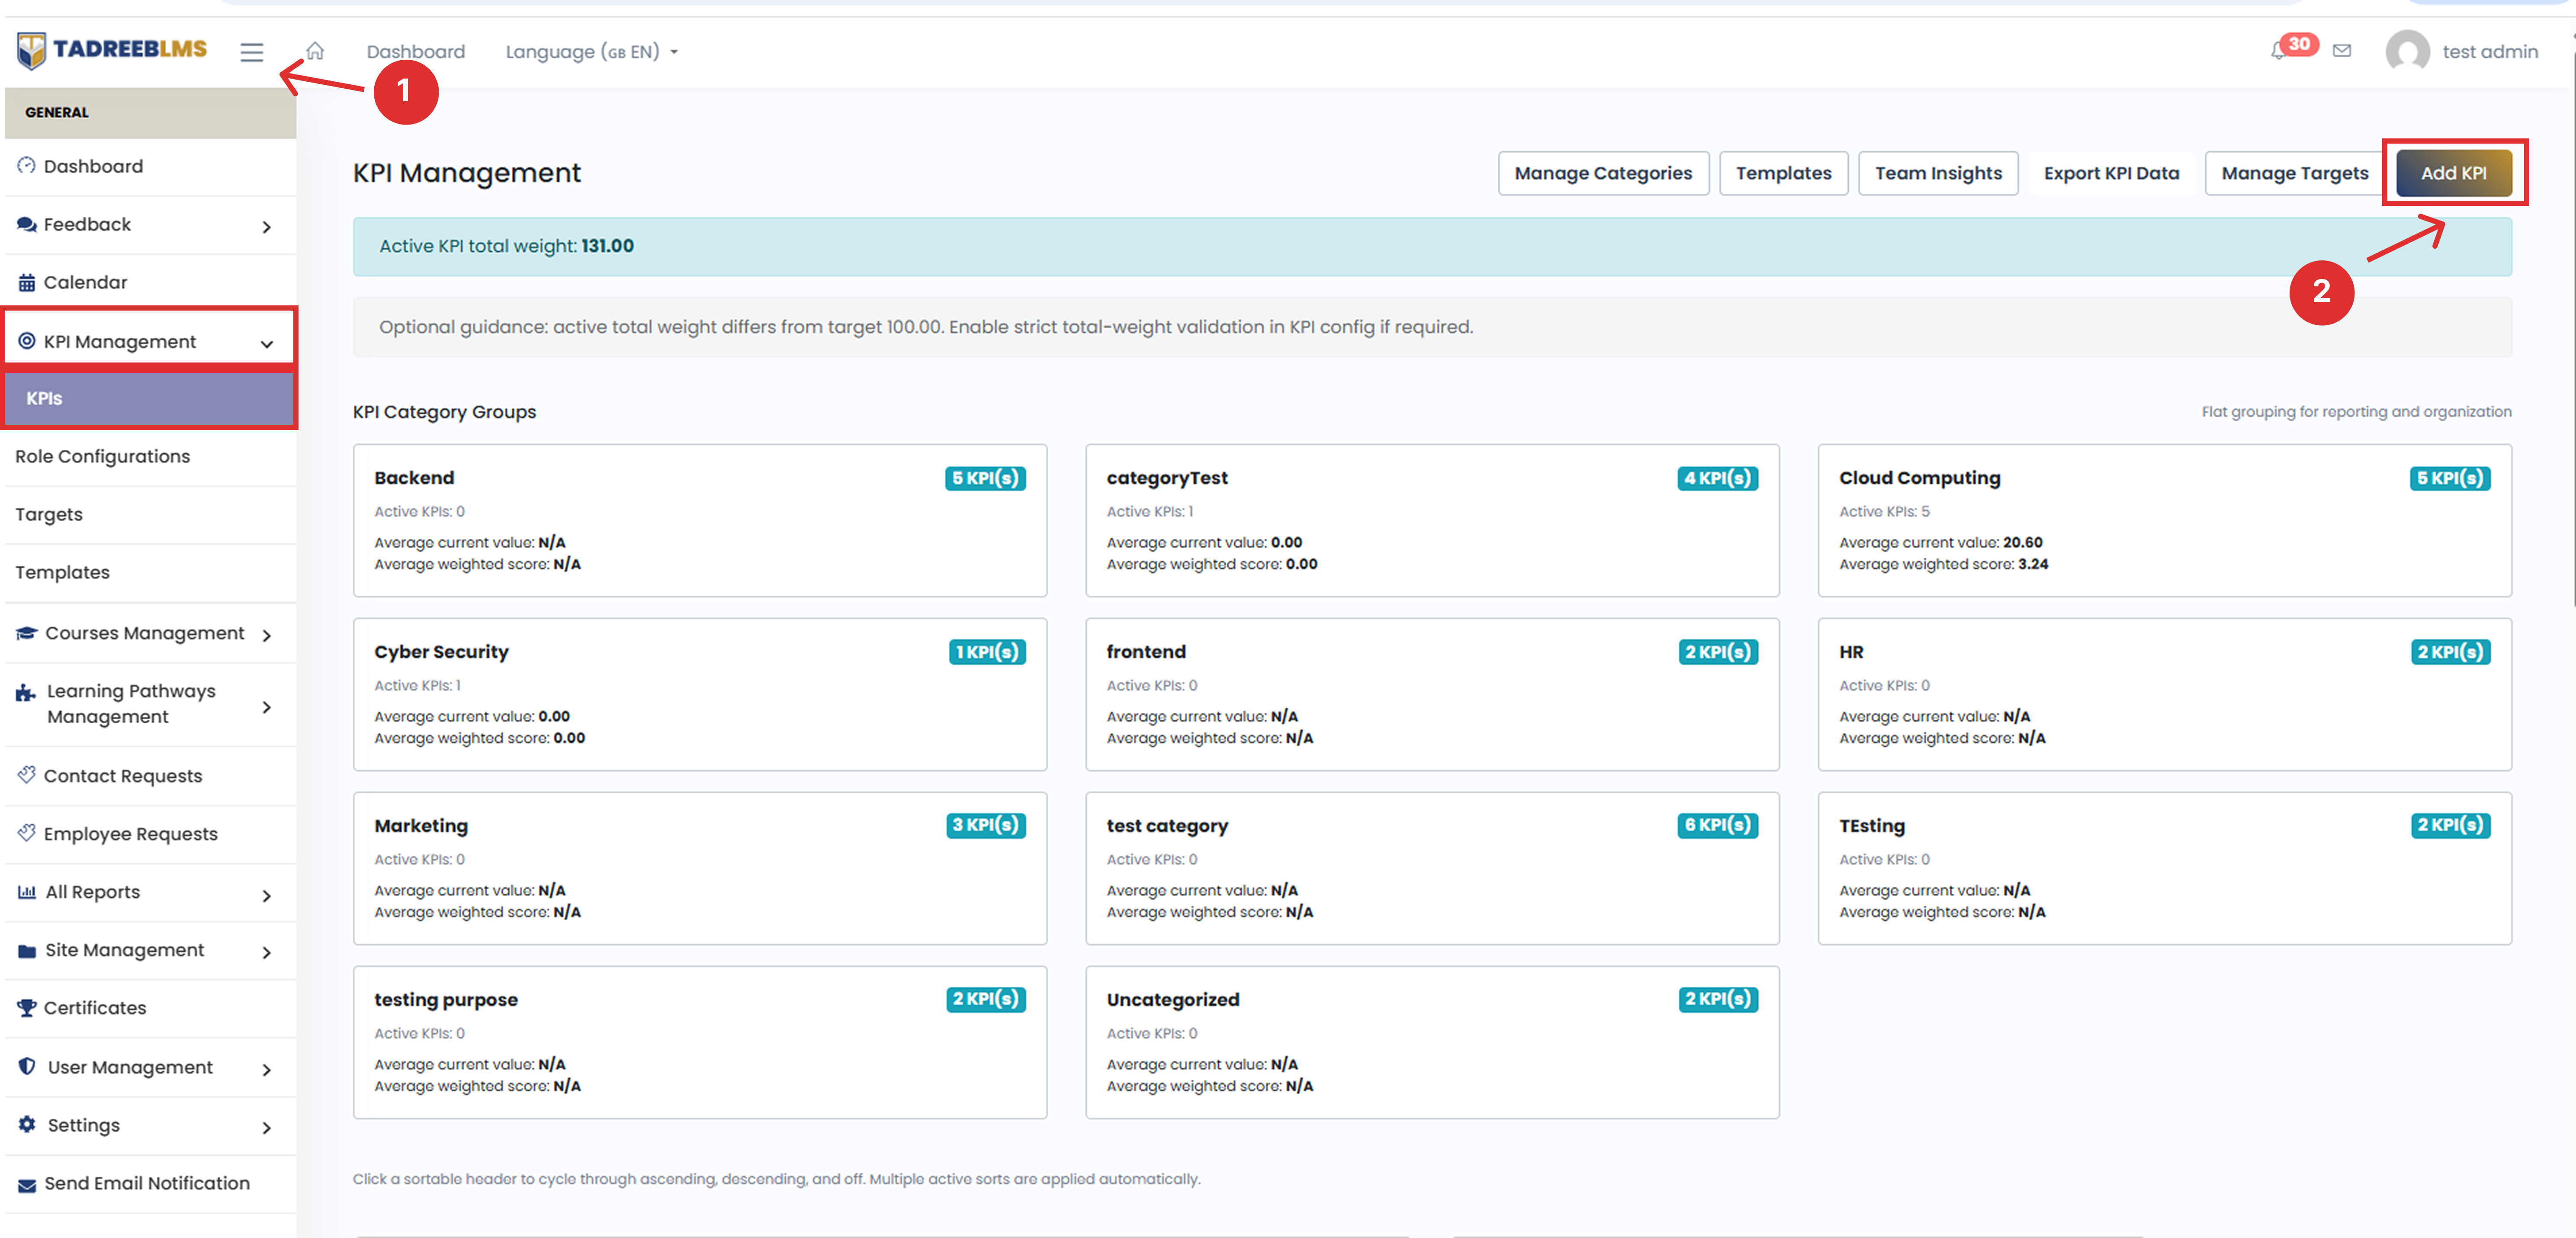Click the Contact Requests tag icon
The height and width of the screenshot is (1238, 2576).
pos(27,775)
